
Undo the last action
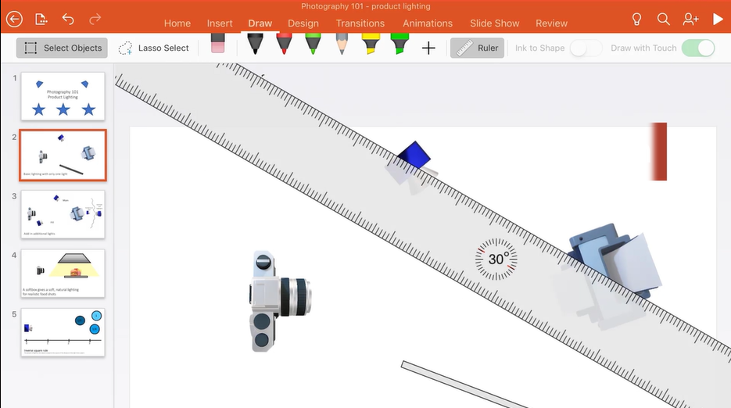click(68, 19)
